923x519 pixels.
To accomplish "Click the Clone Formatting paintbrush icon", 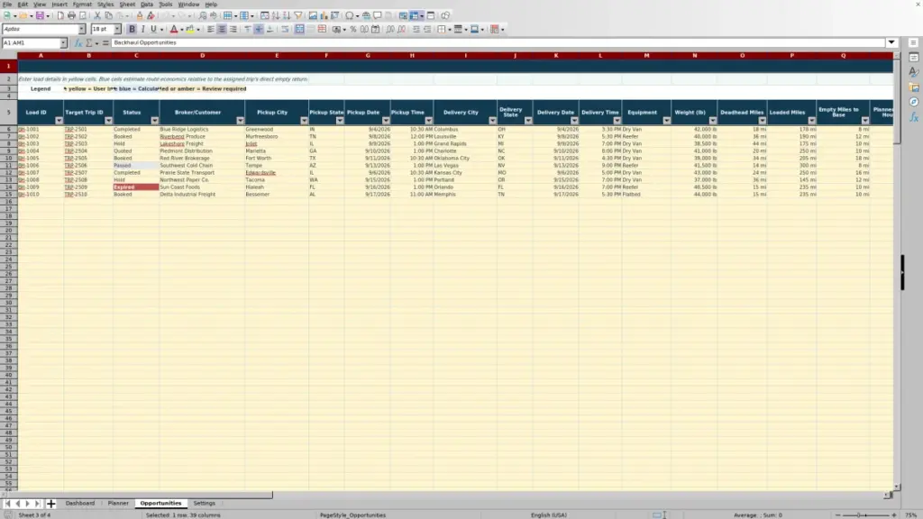I will pos(140,16).
